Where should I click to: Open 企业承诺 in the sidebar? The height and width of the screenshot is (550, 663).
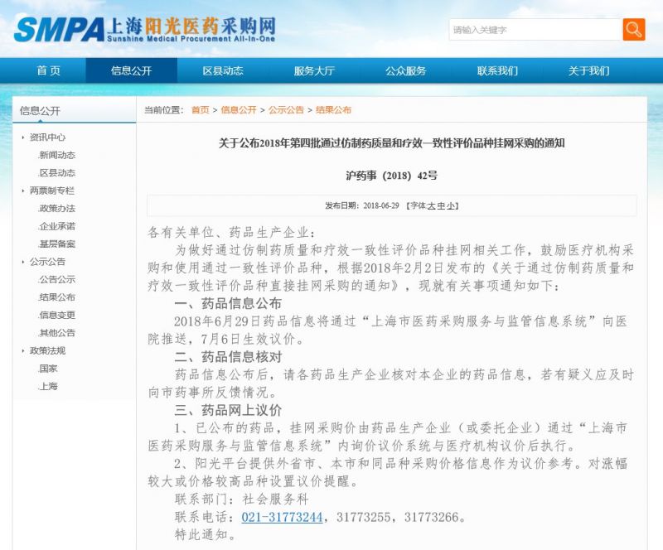tap(56, 226)
